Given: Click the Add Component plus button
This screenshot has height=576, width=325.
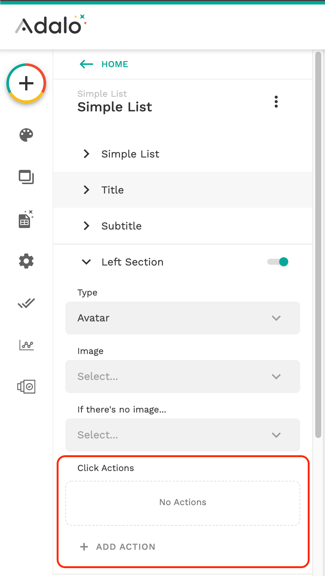Looking at the screenshot, I should pyautogui.click(x=26, y=83).
